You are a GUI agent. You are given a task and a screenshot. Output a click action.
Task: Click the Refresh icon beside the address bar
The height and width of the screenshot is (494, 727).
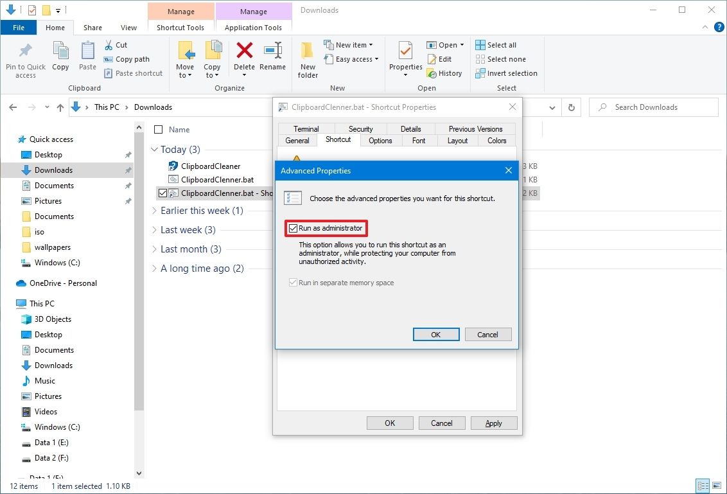click(x=571, y=107)
